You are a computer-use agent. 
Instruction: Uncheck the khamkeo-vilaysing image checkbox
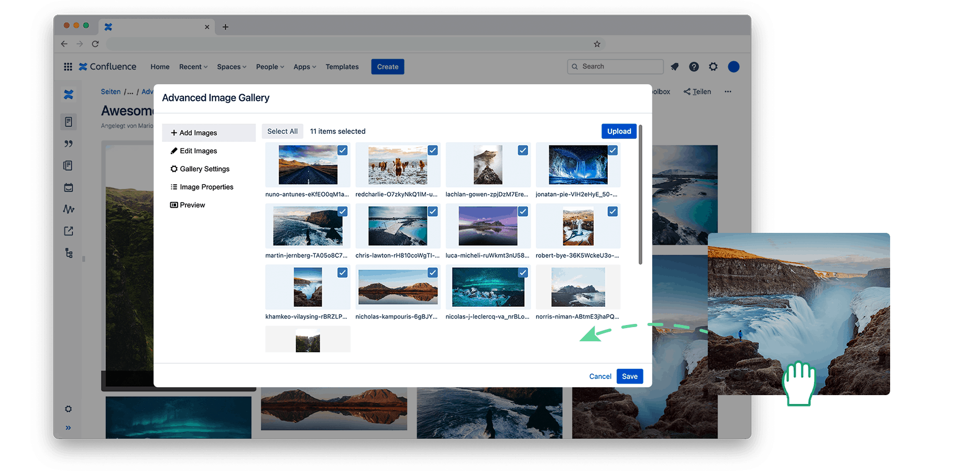point(343,273)
